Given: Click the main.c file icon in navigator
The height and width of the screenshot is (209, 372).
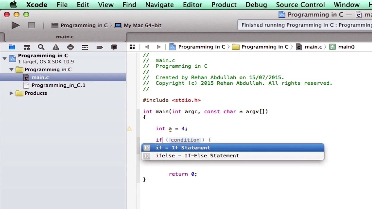Looking at the screenshot, I should (x=26, y=78).
